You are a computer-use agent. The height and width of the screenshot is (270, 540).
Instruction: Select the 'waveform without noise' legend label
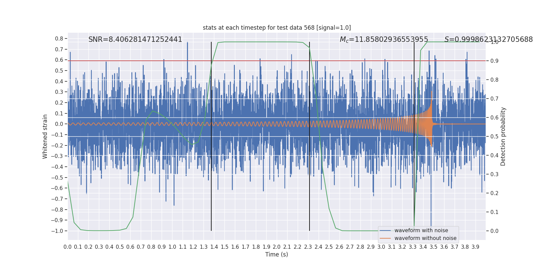click(425, 238)
